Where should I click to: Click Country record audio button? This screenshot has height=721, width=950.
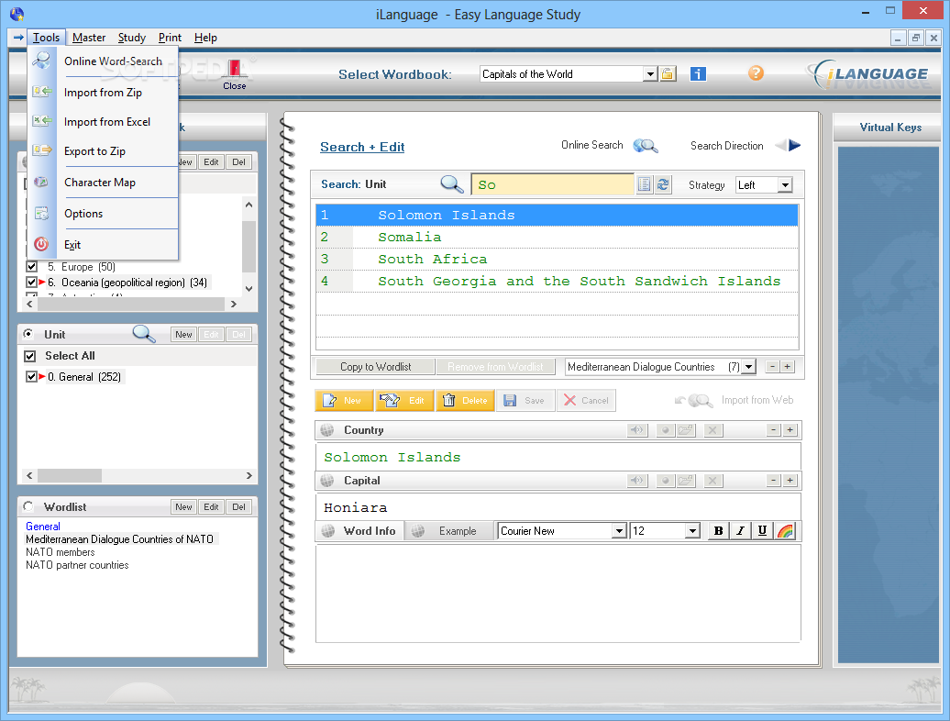click(x=665, y=430)
